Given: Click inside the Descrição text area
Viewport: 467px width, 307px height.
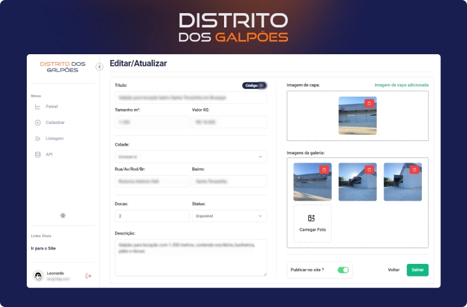Looking at the screenshot, I should point(191,257).
